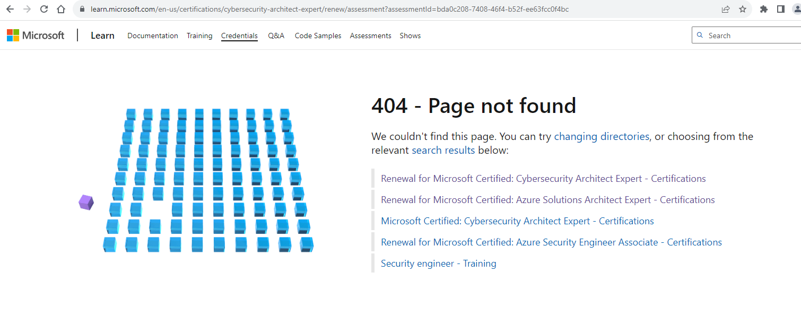Viewport: 801px width, 316px height.
Task: Click the browser profile avatar icon
Action: pos(797,8)
